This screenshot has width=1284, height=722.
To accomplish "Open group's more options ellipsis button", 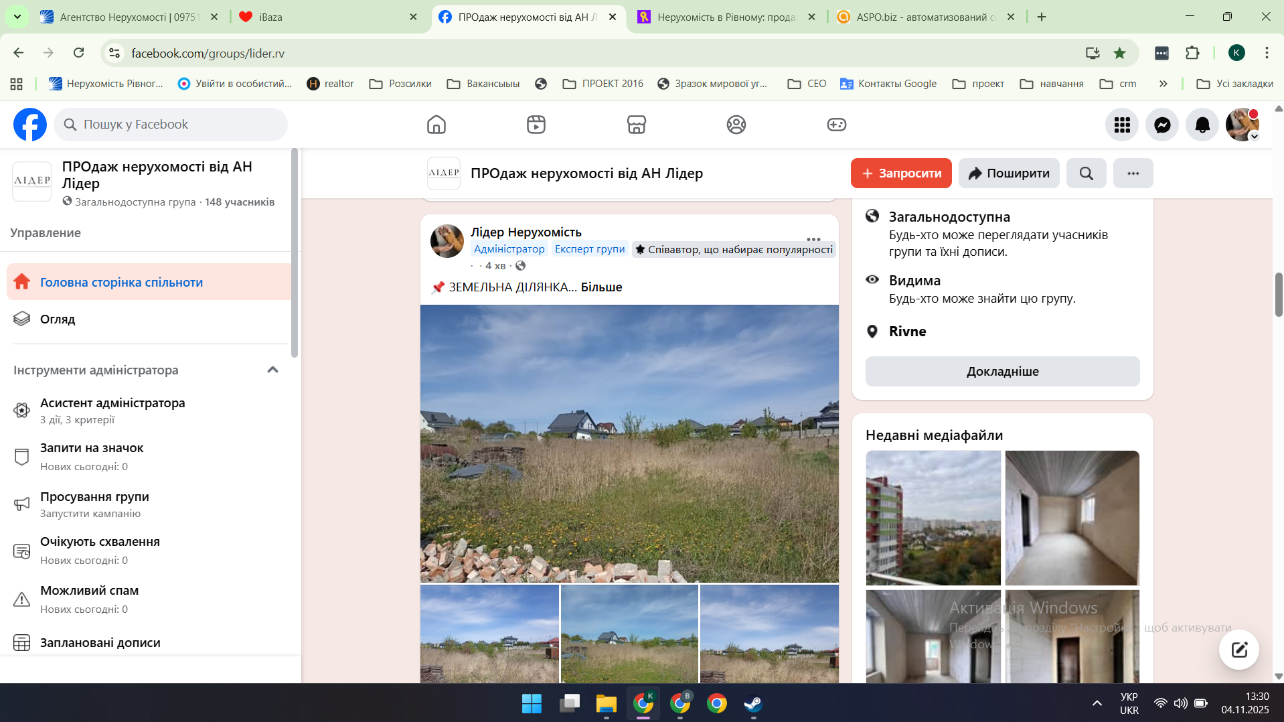I will pyautogui.click(x=1133, y=173).
